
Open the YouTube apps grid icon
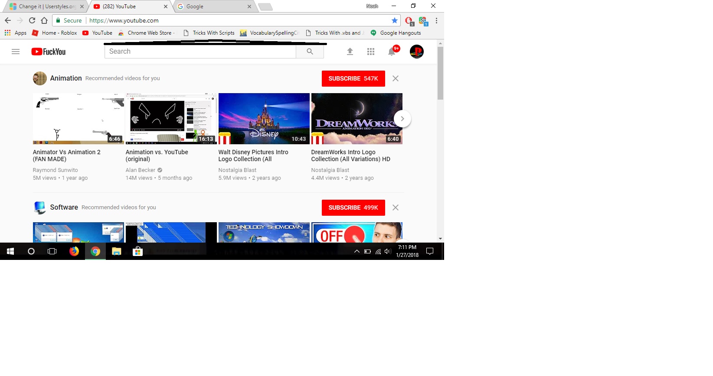[x=371, y=52]
